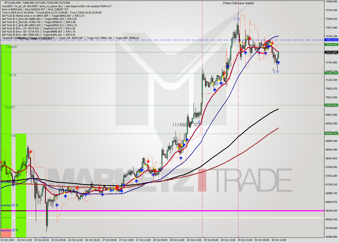
Task: Select the 'Sell %20 @ Entry -88: 73382.635' line
Action: tap(39, 35)
